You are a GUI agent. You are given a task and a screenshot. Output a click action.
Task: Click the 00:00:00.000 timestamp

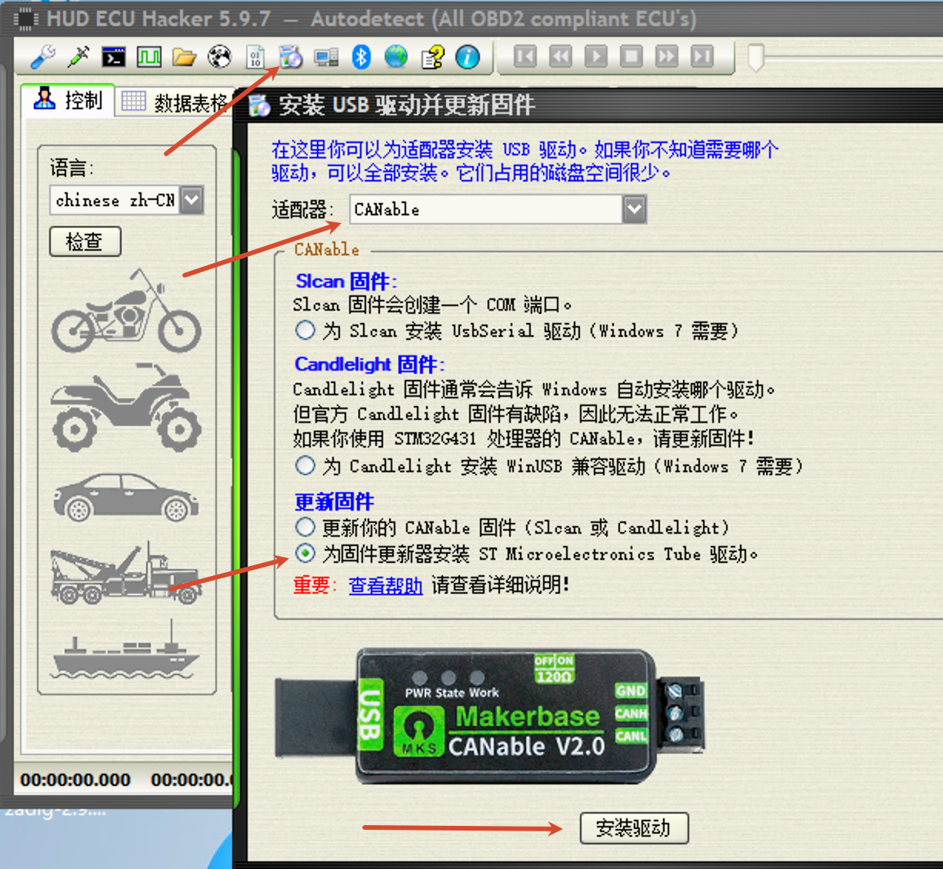pyautogui.click(x=75, y=780)
